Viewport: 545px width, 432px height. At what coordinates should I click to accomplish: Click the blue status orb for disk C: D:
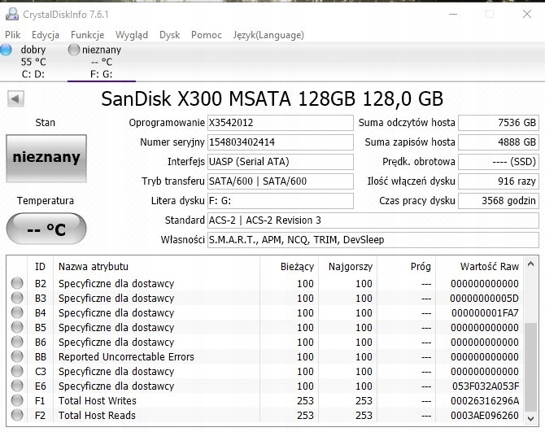point(6,50)
